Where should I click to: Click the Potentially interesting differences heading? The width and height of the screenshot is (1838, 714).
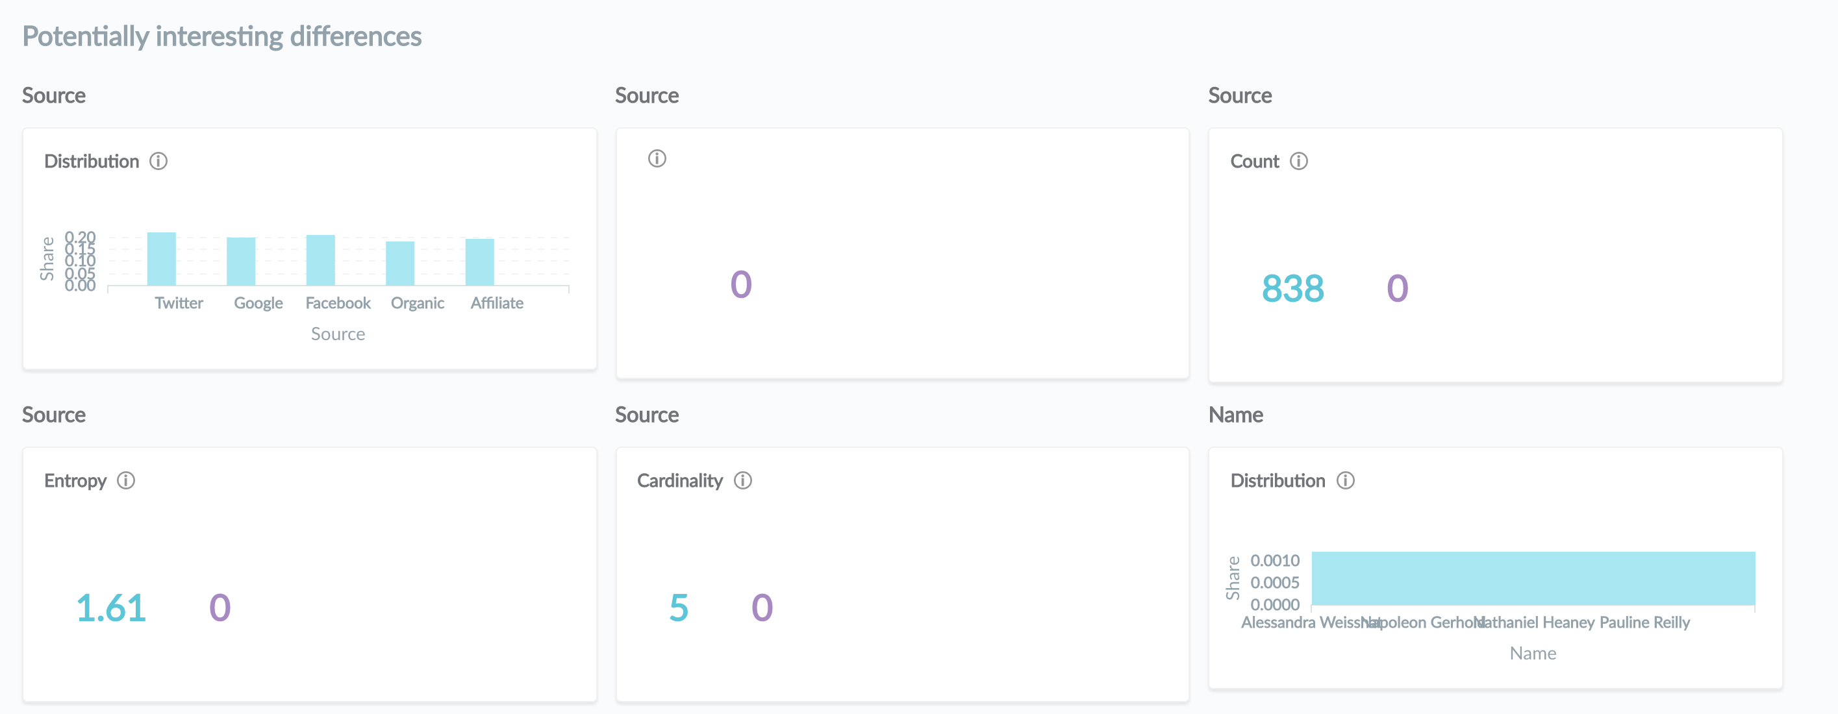coord(222,36)
